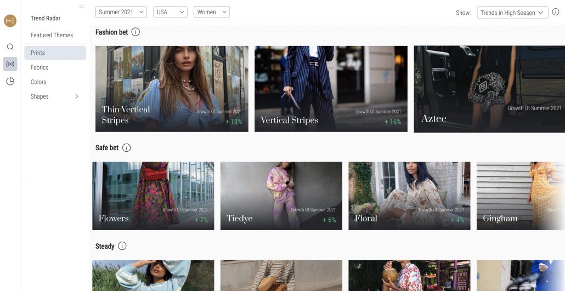Click info icon beside Show dropdown
This screenshot has width=565, height=291.
[556, 12]
